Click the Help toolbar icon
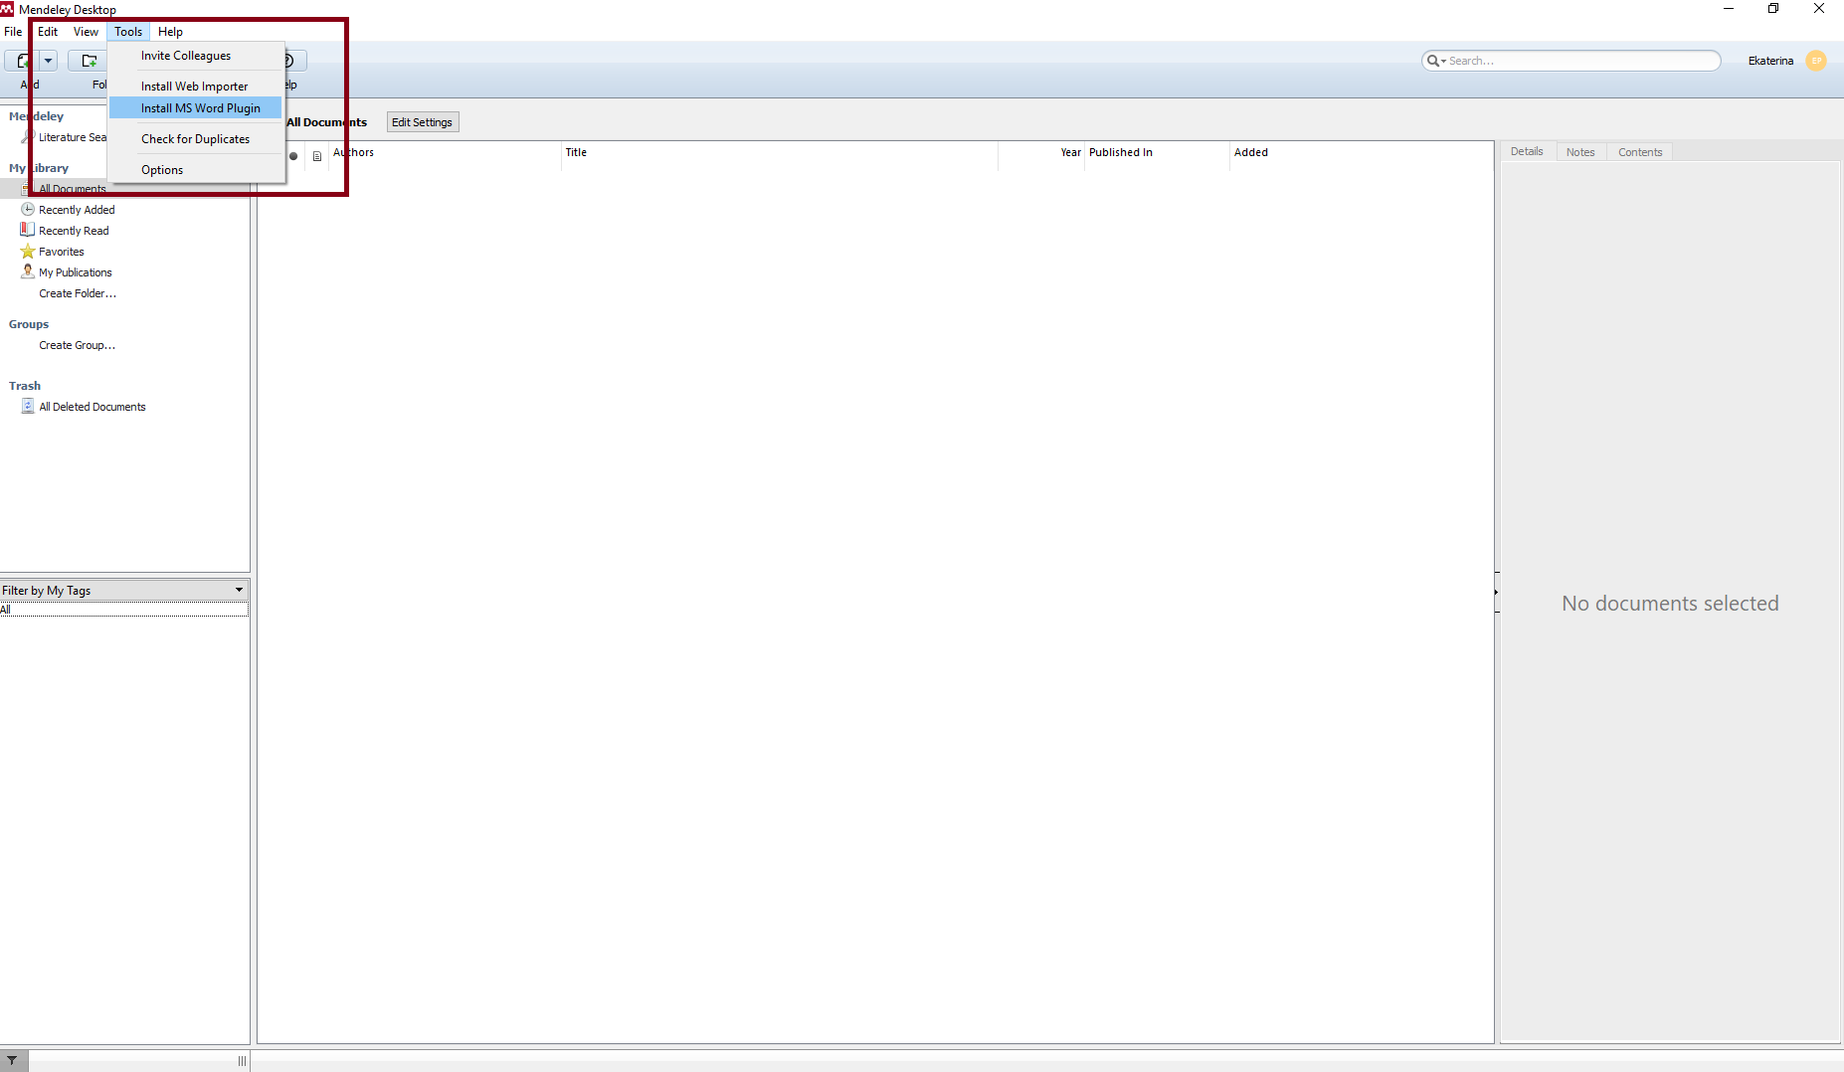Screen dimensions: 1844x1072 click(289, 61)
